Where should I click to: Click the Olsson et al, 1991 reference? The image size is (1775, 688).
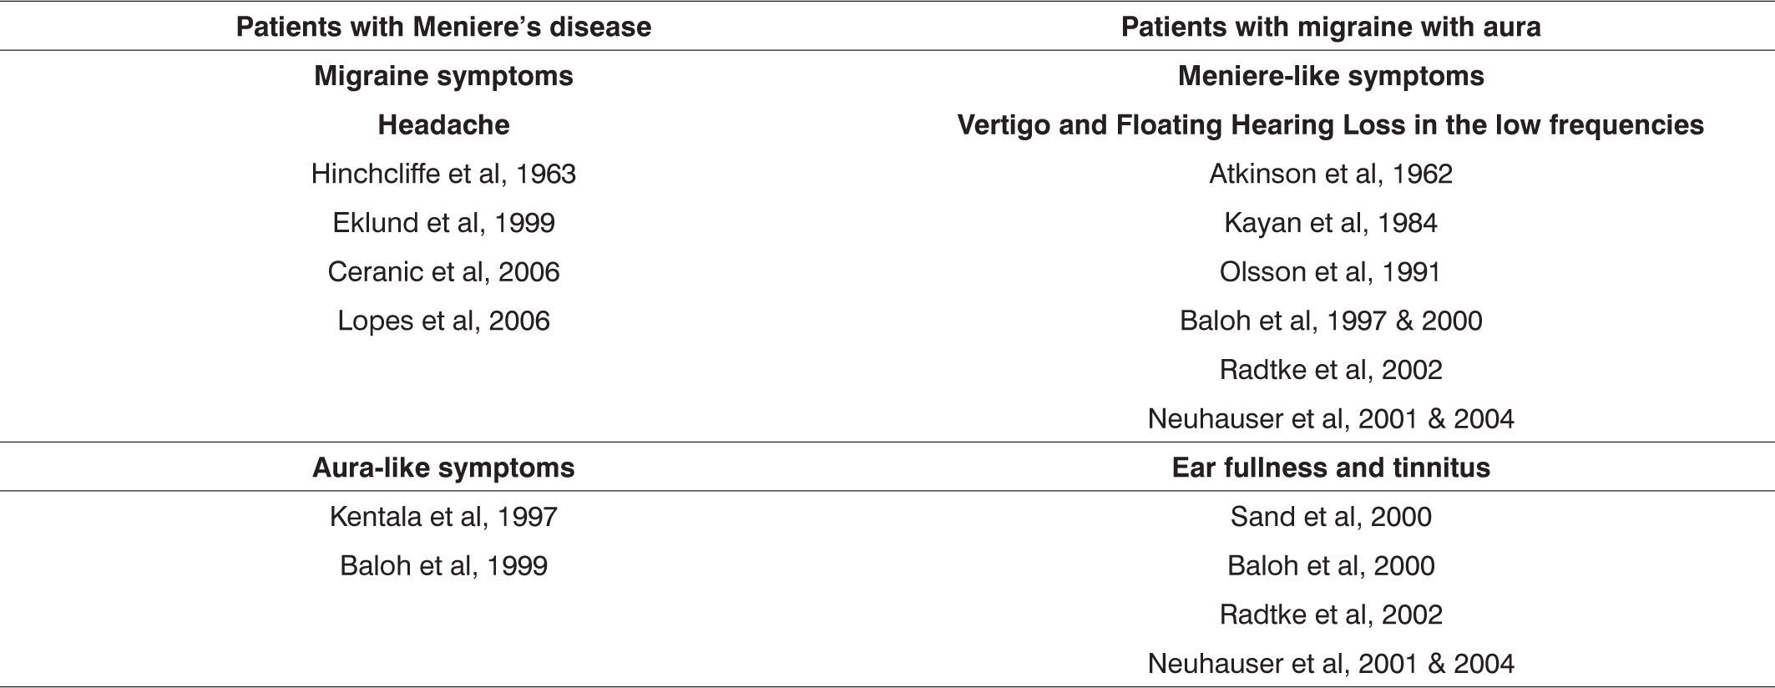tap(1330, 271)
